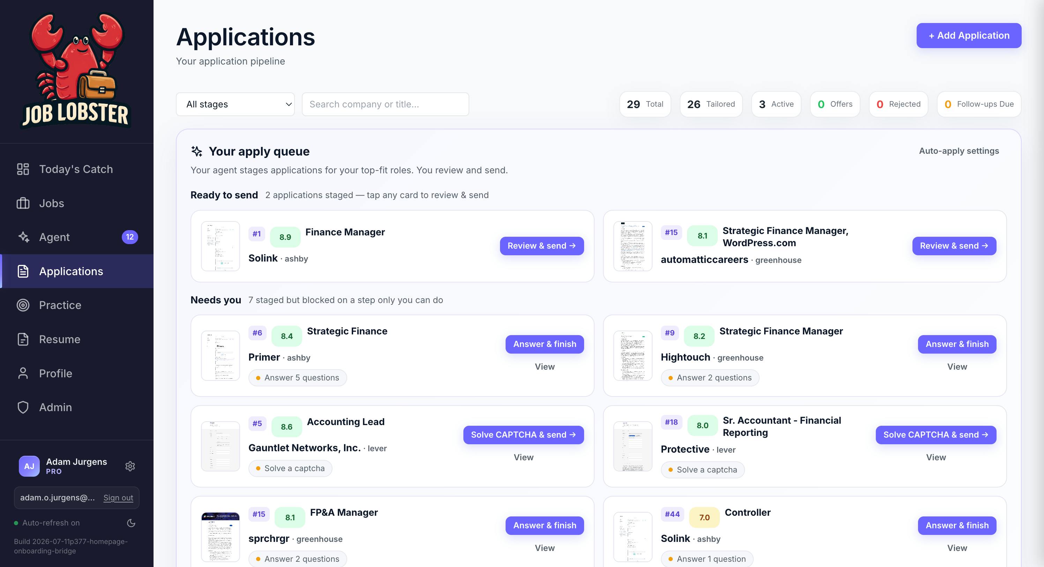
Task: Toggle dark mode moon icon
Action: click(131, 523)
